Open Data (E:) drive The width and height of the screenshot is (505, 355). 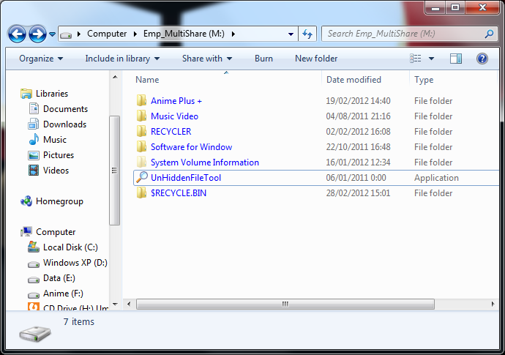[59, 278]
